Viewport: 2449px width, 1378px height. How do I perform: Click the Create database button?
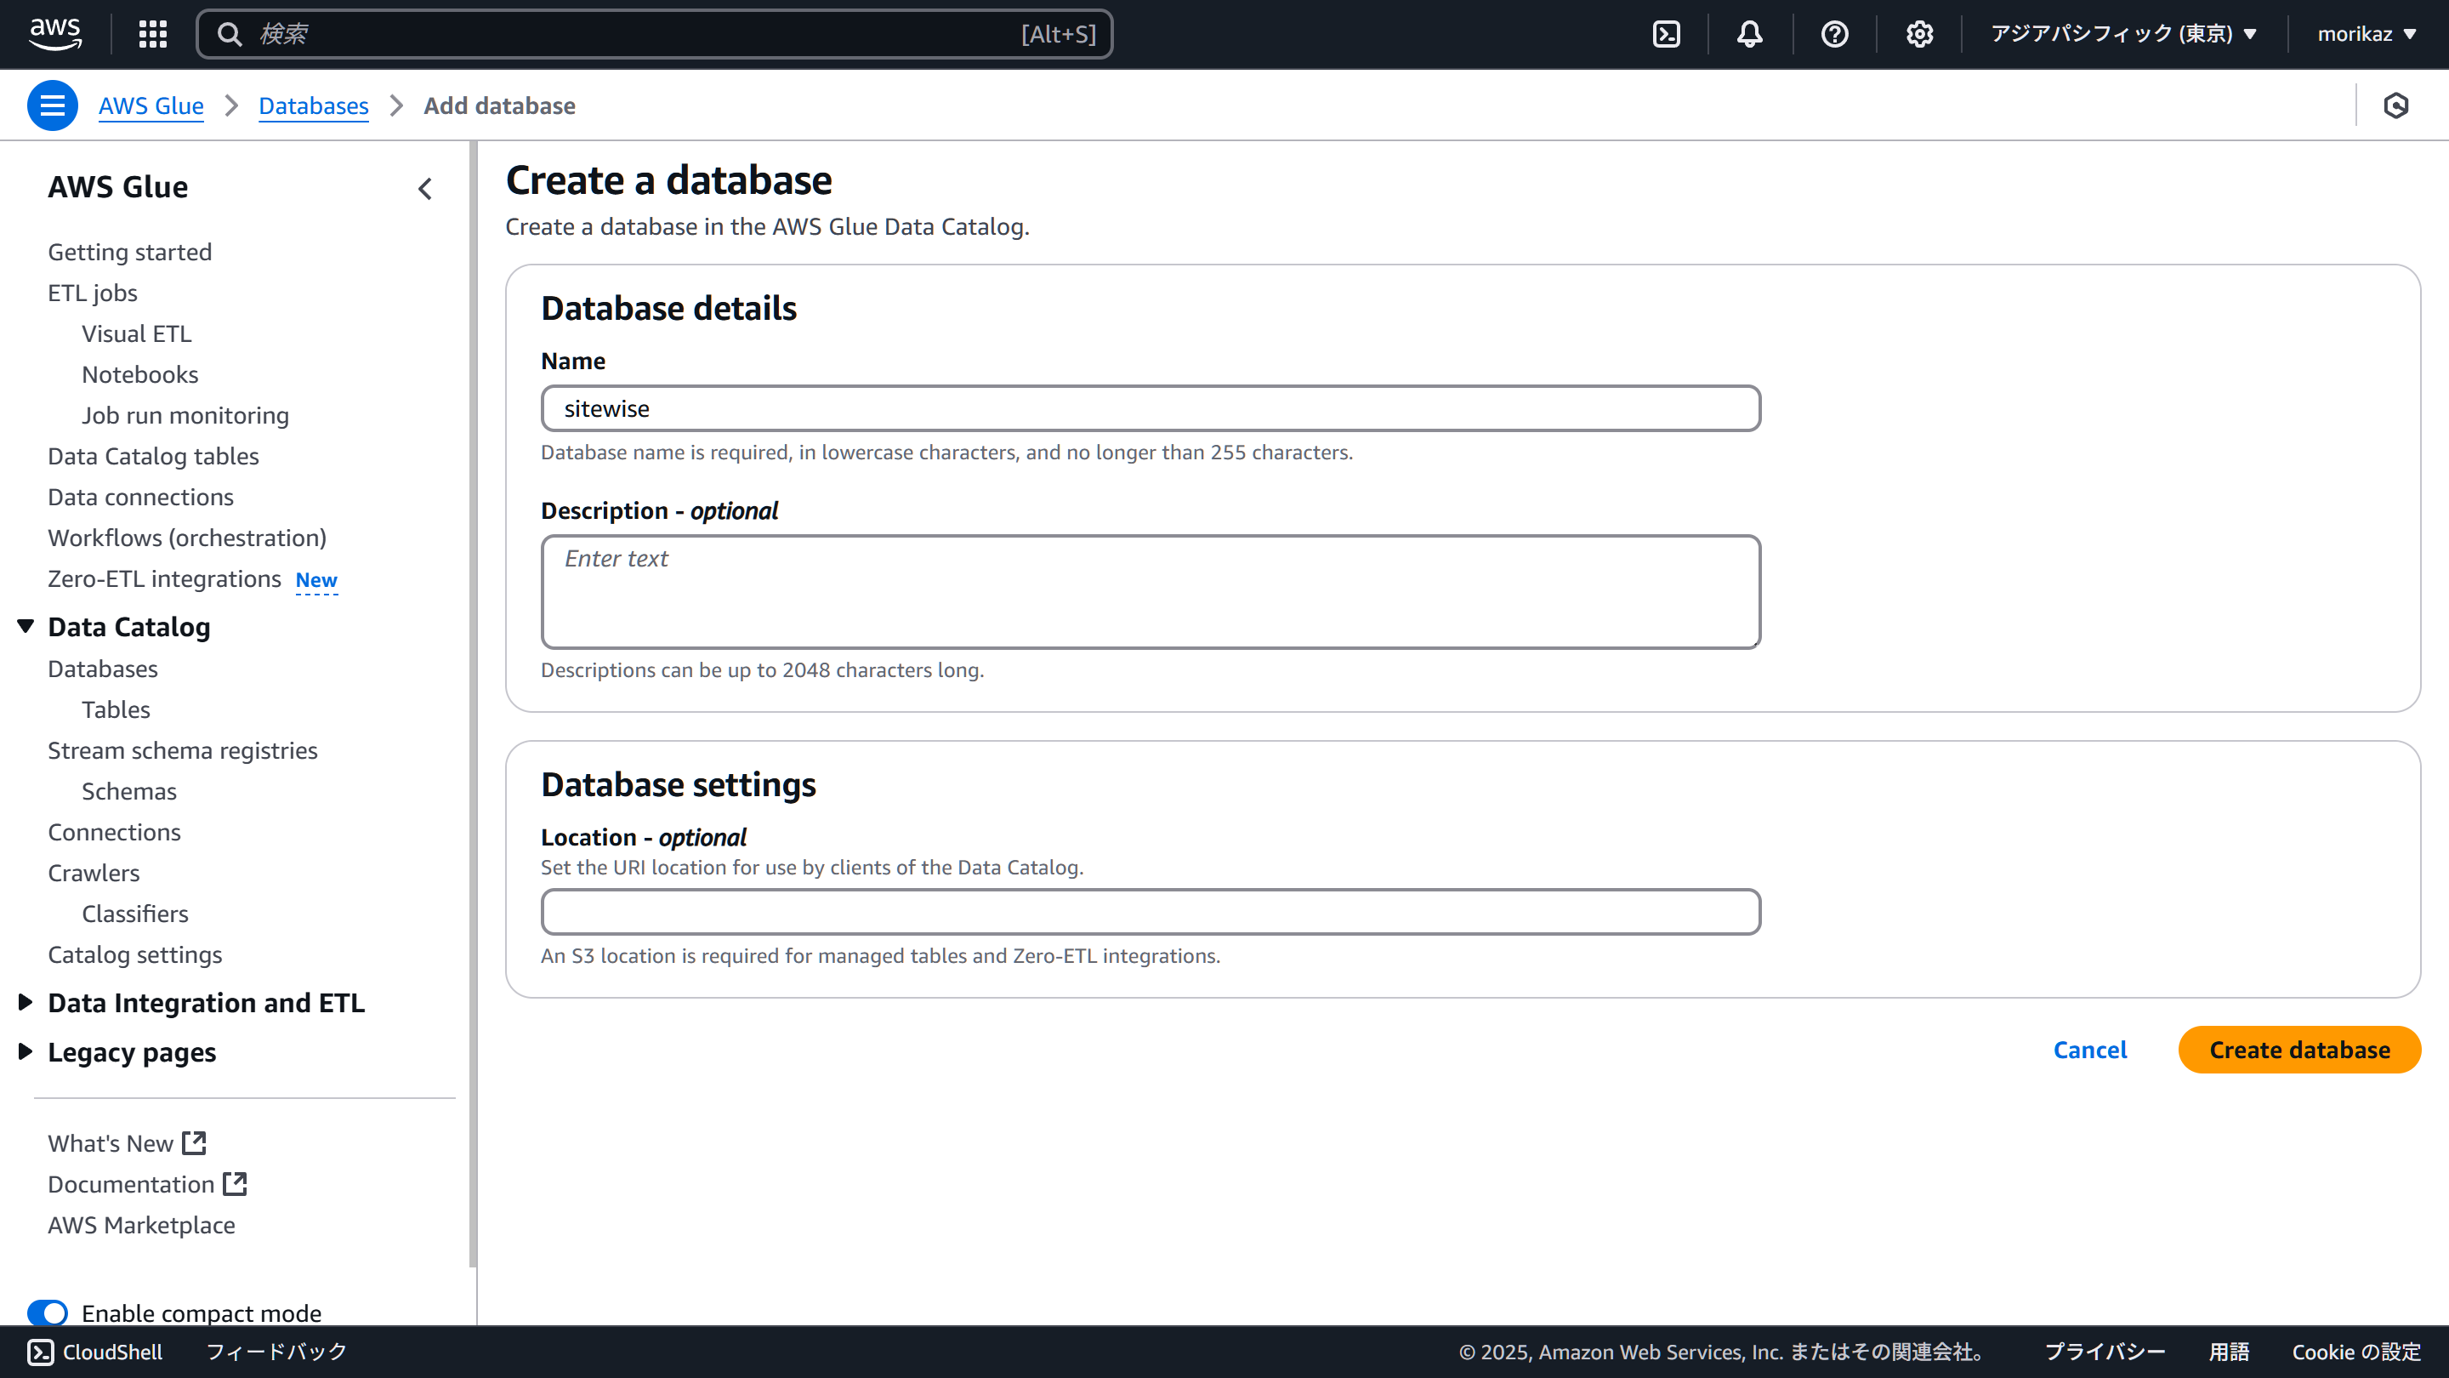click(x=2298, y=1049)
